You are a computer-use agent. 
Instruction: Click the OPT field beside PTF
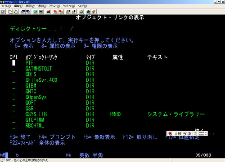click(13, 63)
